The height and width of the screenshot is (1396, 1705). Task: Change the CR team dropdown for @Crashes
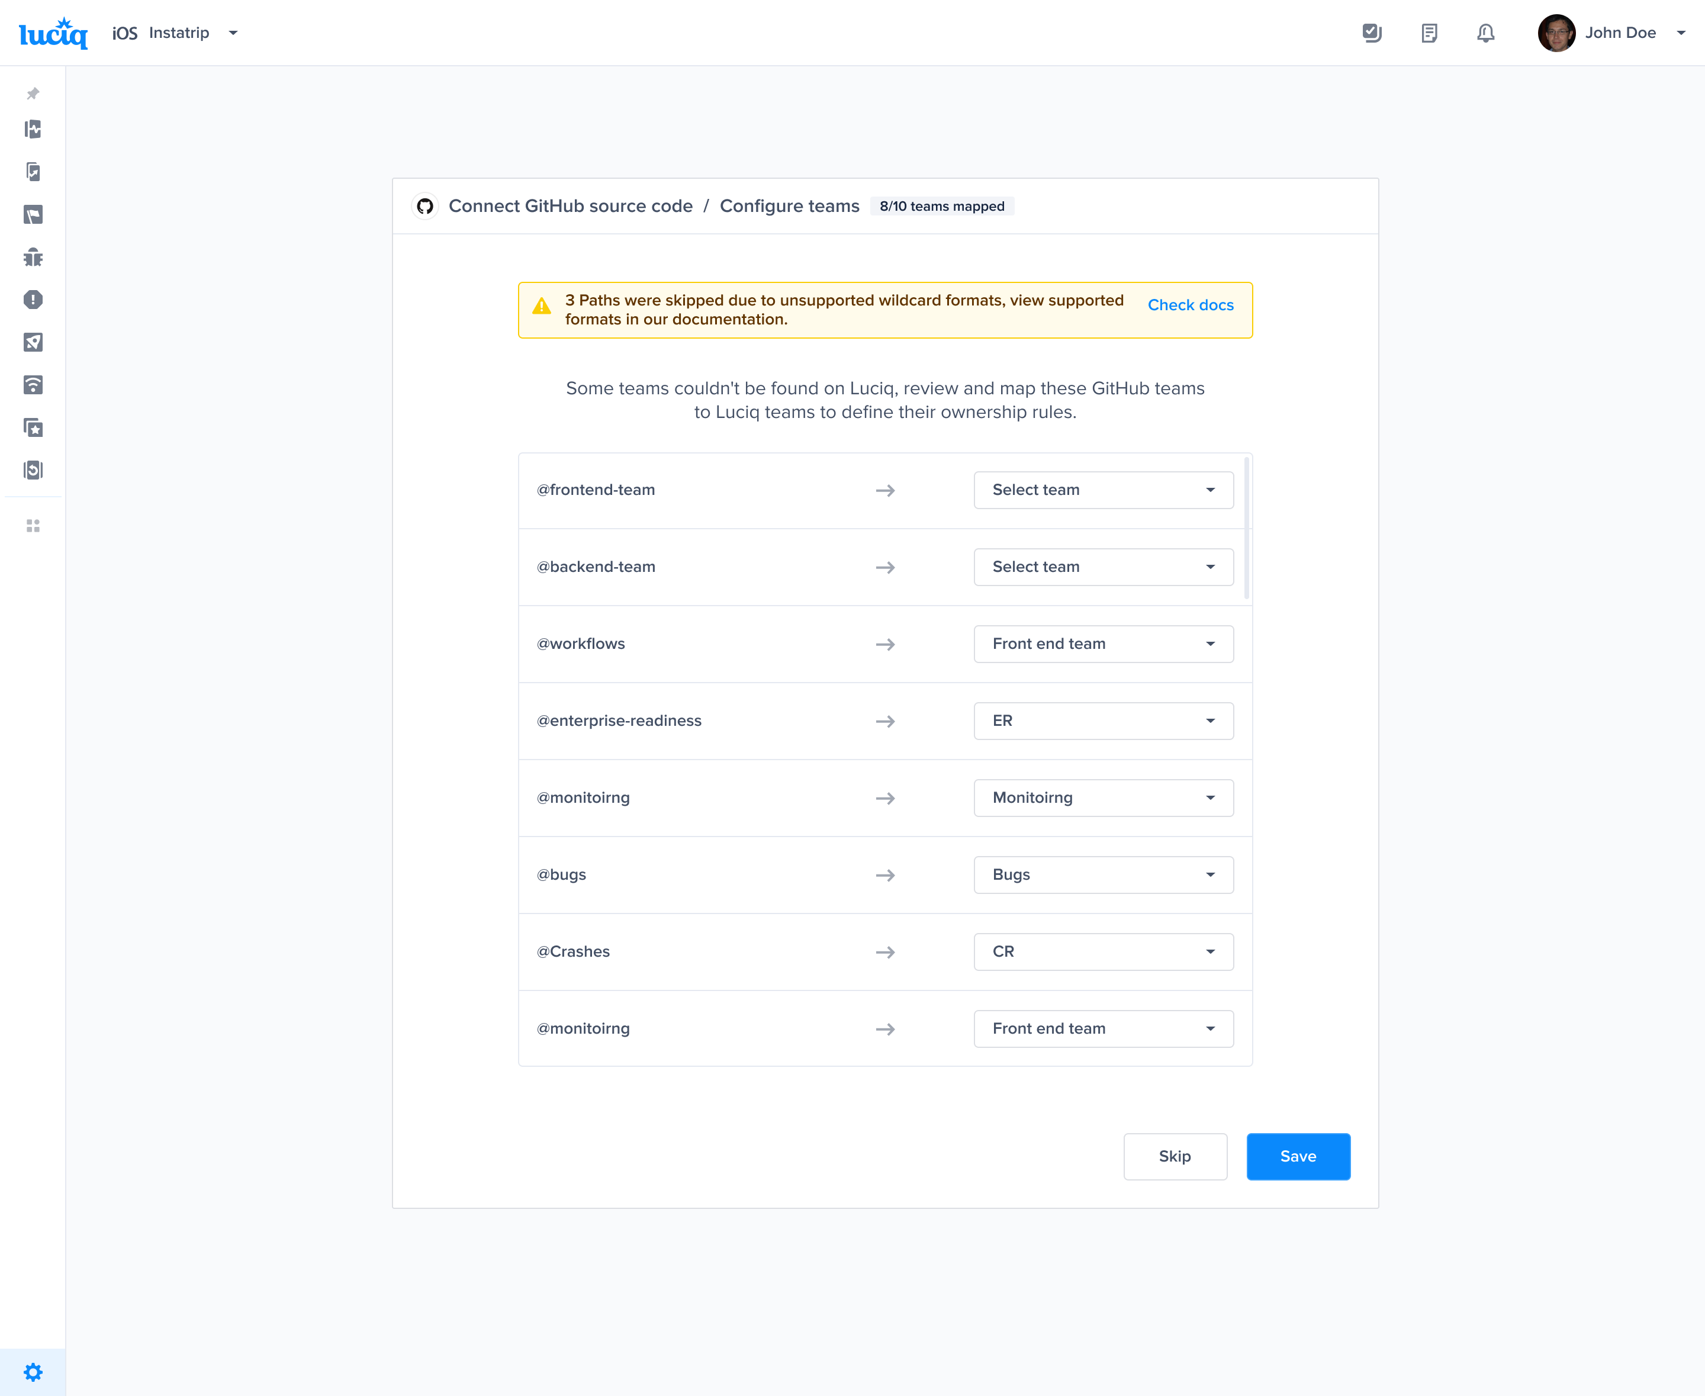[1102, 951]
